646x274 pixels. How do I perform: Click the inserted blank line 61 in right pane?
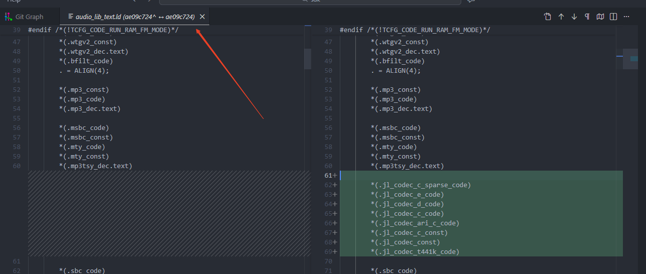(x=481, y=176)
